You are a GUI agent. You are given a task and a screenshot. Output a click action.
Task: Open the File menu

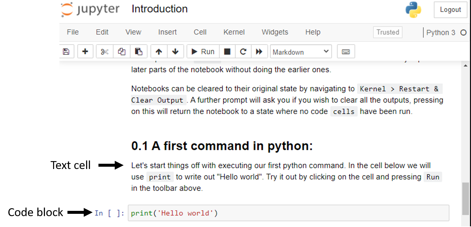(73, 32)
